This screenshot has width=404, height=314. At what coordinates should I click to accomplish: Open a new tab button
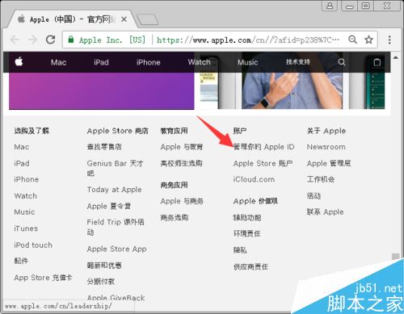click(x=148, y=19)
